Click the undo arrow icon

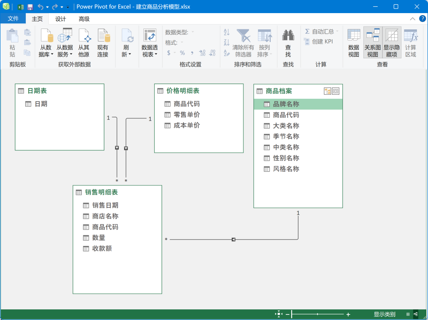pyautogui.click(x=40, y=7)
